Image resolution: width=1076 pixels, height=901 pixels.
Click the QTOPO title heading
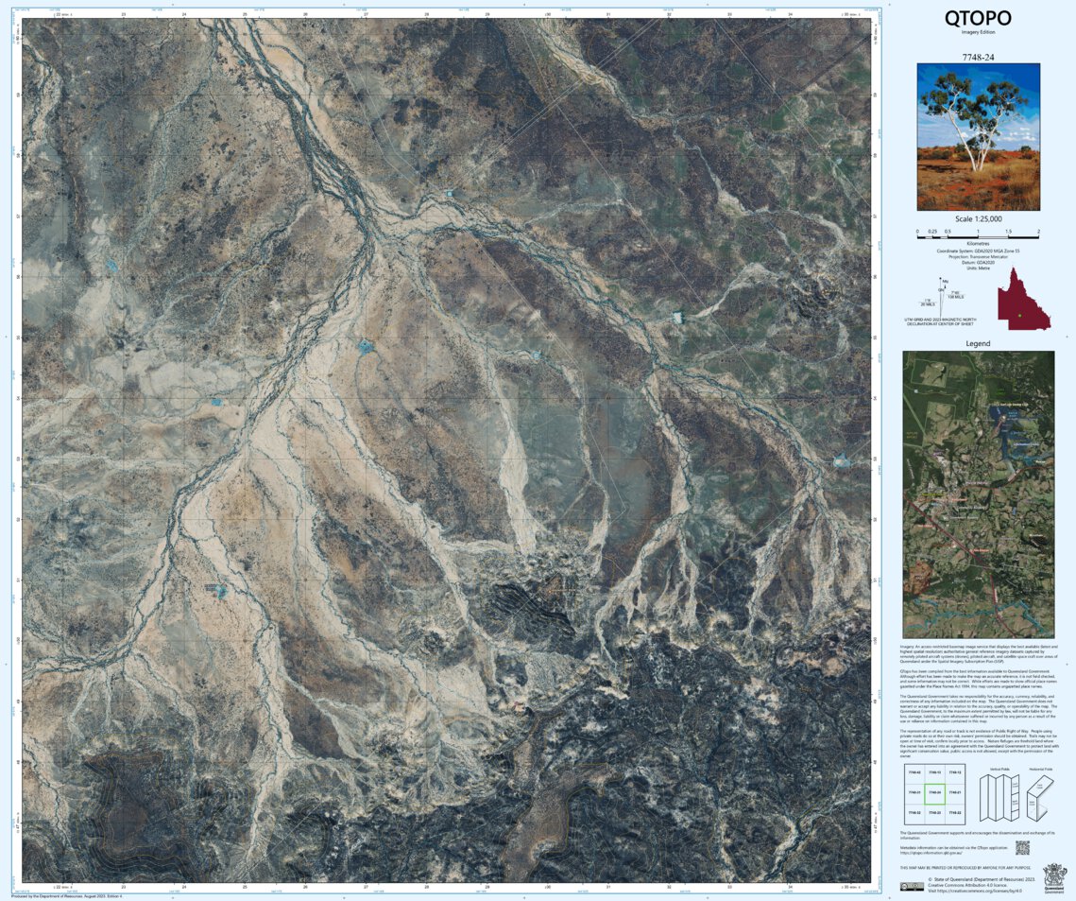979,17
